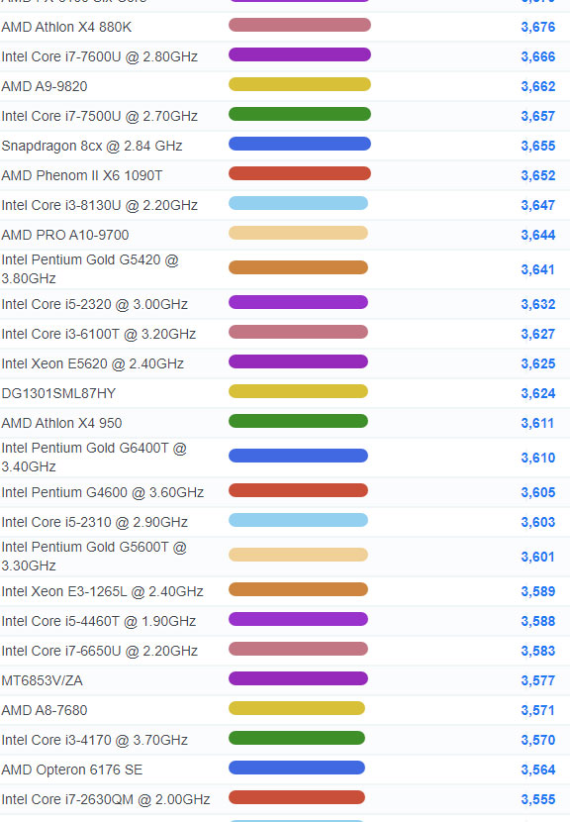This screenshot has width=570, height=822.
Task: Click the 3,611 score value
Action: pyautogui.click(x=538, y=423)
